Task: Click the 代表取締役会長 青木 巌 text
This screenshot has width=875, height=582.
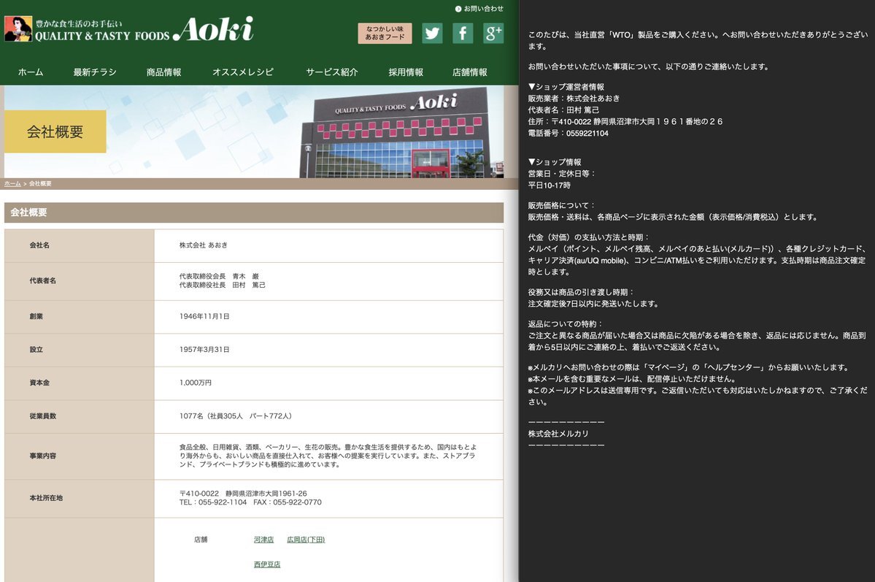Action: [219, 276]
